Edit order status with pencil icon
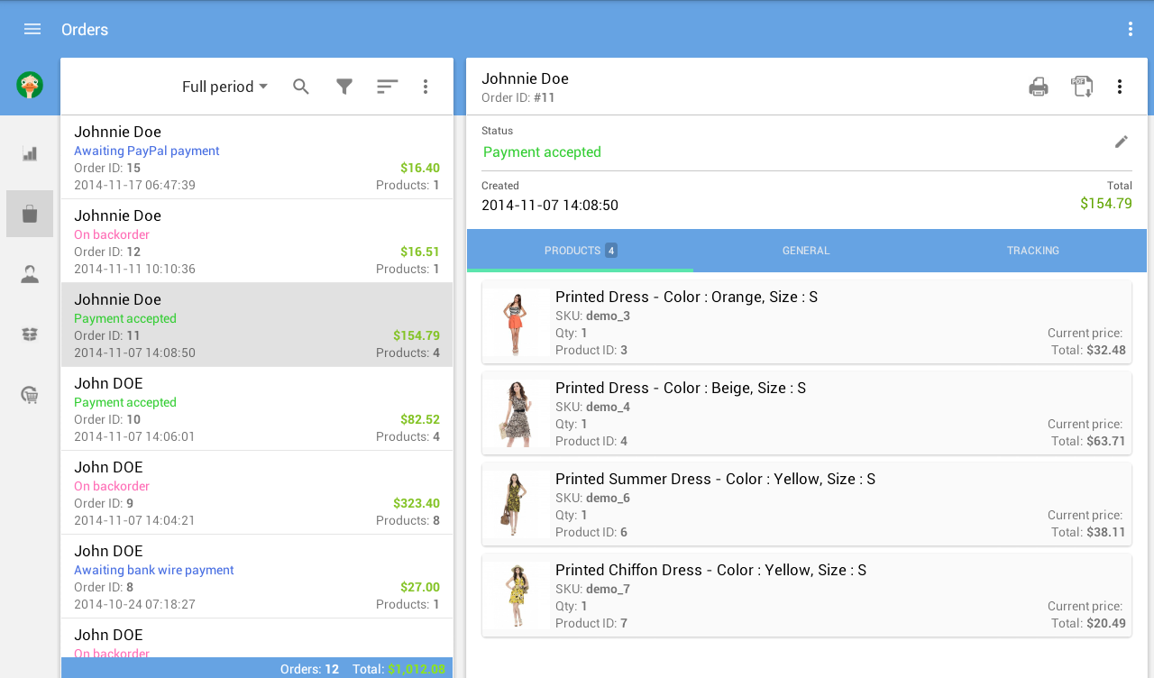 pos(1122,142)
